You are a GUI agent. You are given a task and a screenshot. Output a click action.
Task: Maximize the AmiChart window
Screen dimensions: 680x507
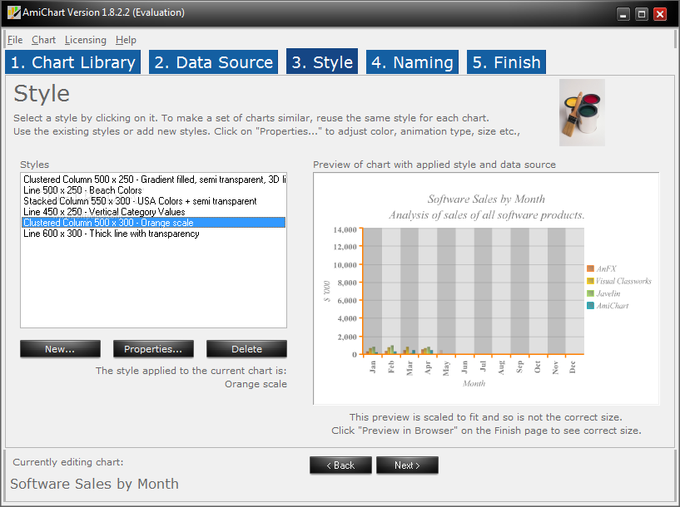pos(642,14)
